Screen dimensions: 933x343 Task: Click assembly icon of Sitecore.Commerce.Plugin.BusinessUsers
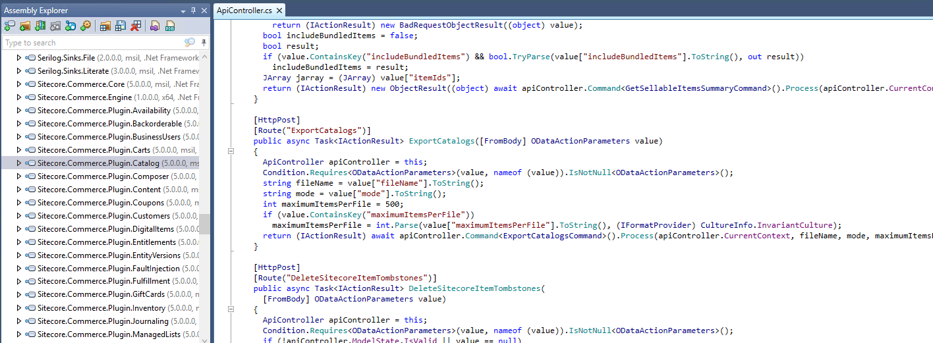(x=30, y=137)
